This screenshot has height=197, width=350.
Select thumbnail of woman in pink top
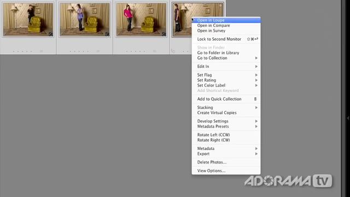pyautogui.click(x=141, y=20)
